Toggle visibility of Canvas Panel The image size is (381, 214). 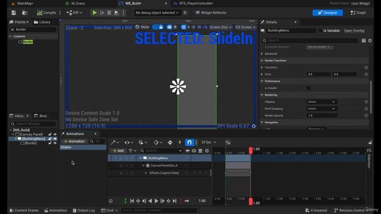[x=55, y=134]
